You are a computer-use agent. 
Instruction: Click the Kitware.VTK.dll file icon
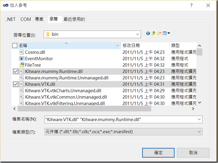click(x=21, y=84)
